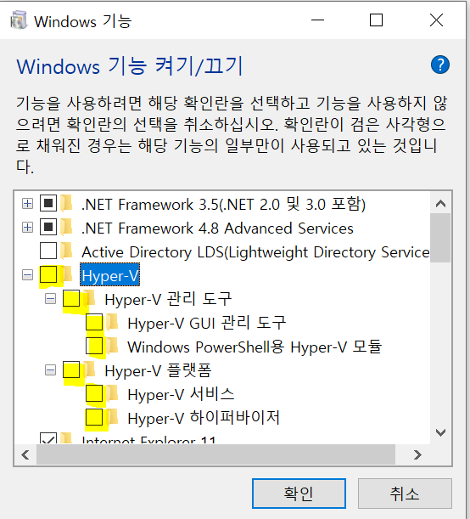Click folder icon next to .NET Framework 4.8

coord(67,227)
